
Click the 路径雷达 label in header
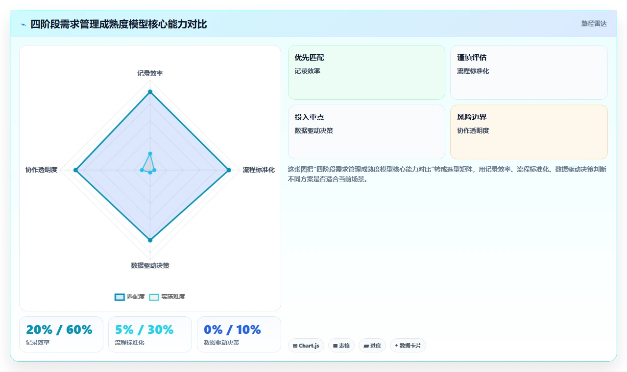(x=594, y=23)
